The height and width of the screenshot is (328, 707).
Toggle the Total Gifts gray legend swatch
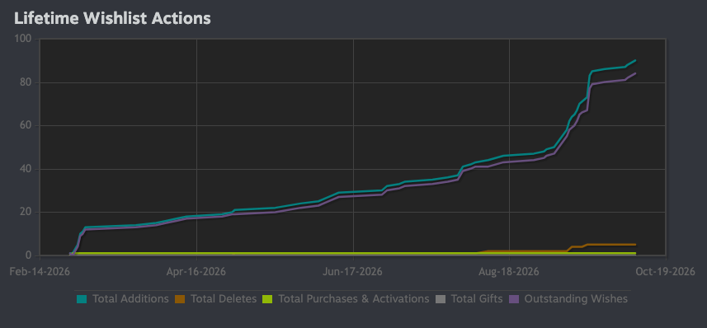(x=441, y=298)
